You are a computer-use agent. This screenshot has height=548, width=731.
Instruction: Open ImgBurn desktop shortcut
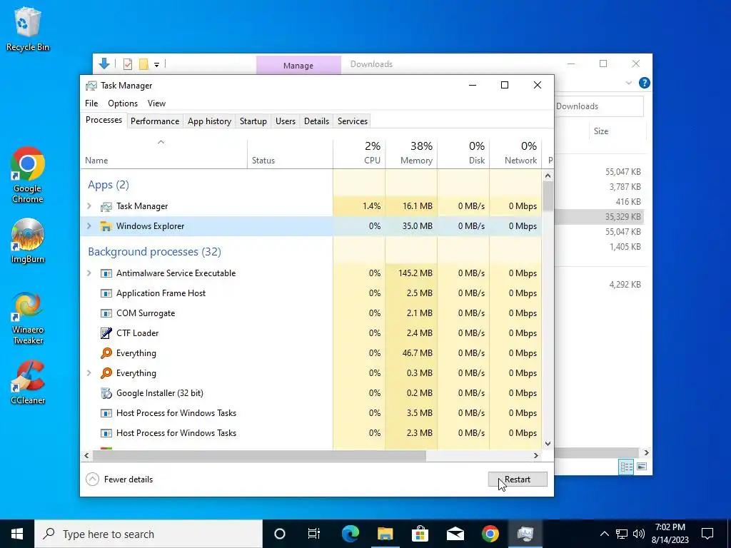tap(28, 241)
